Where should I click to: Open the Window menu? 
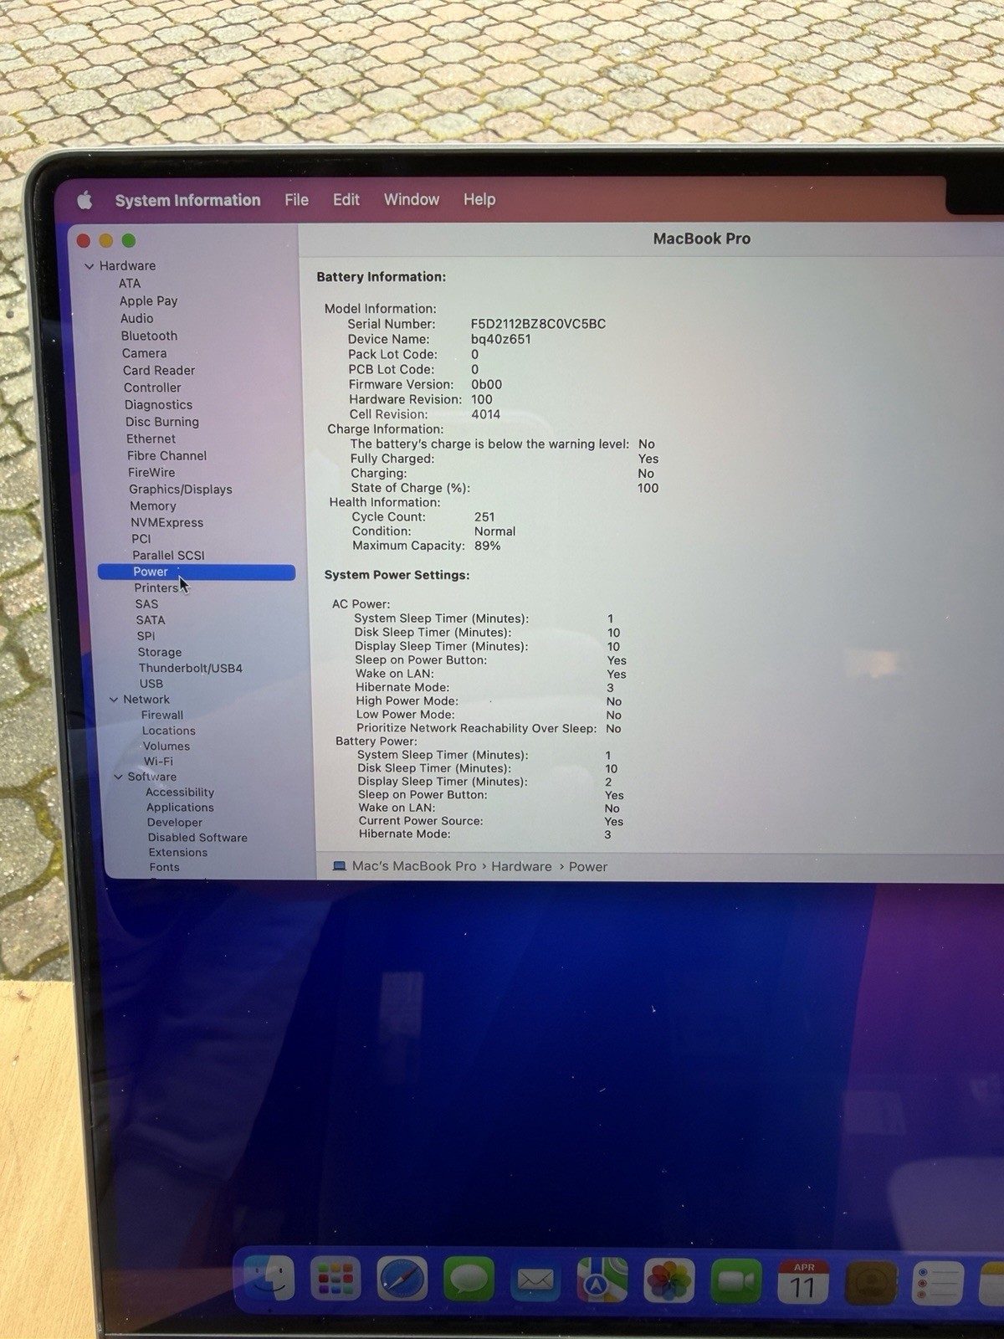pyautogui.click(x=411, y=199)
